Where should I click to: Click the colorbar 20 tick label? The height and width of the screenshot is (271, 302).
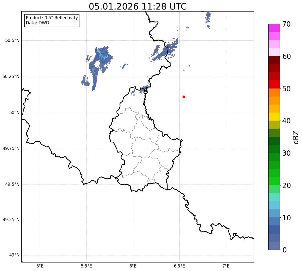click(x=286, y=186)
